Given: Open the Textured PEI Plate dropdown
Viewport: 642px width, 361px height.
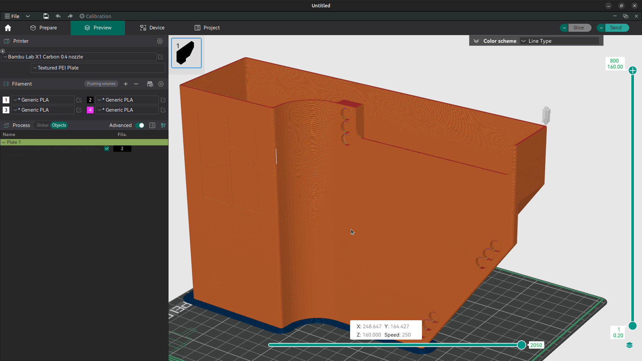Looking at the screenshot, I should pyautogui.click(x=98, y=68).
